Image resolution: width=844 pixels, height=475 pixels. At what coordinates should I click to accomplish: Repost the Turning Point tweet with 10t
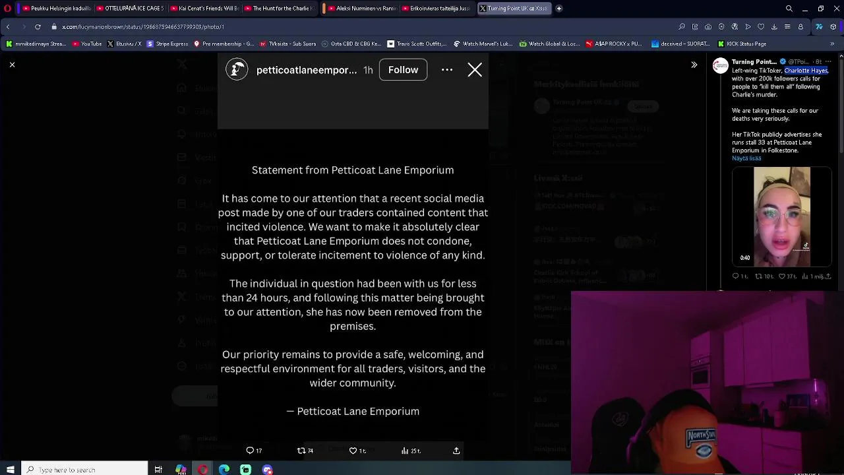764,276
